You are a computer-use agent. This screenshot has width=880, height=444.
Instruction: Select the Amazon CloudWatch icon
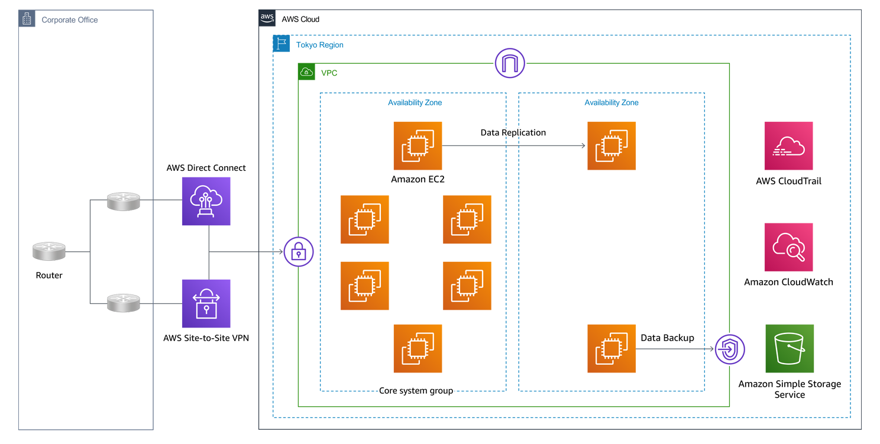pos(789,247)
